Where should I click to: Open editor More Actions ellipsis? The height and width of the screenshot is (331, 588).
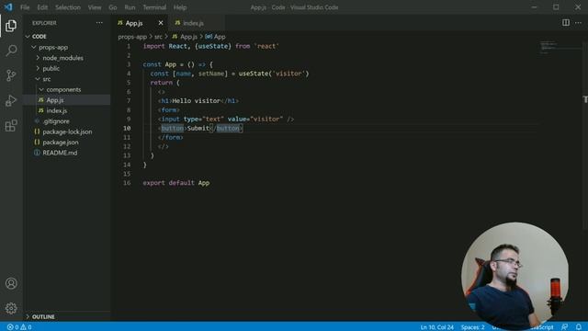coord(578,22)
